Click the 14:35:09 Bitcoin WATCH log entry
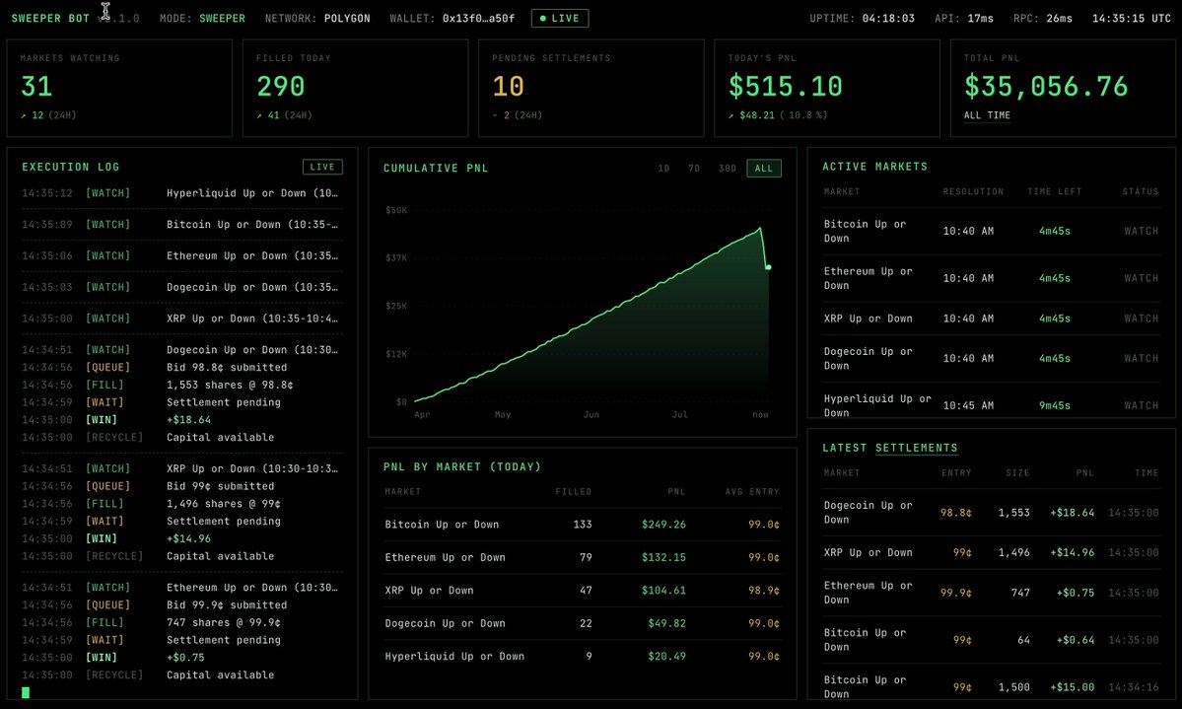1182x709 pixels. pyautogui.click(x=181, y=224)
